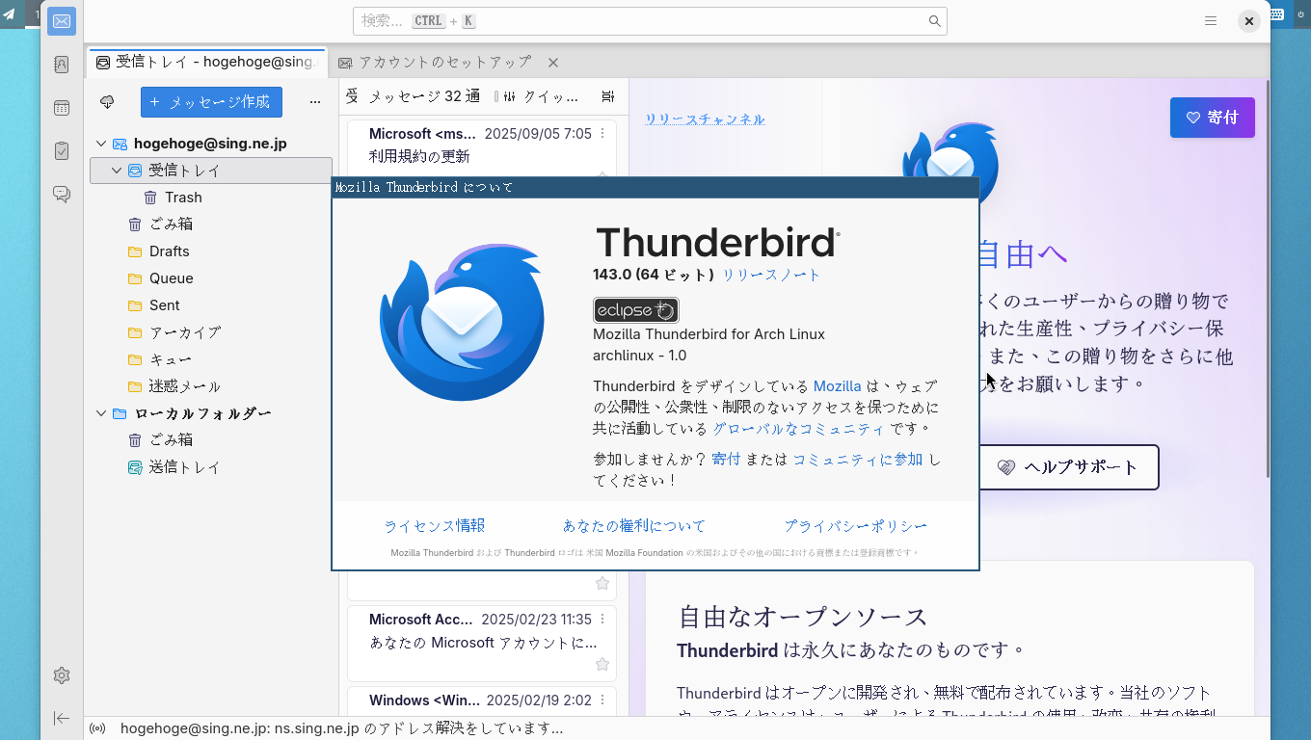Open the Windows message from 2025/02/19

(482, 701)
